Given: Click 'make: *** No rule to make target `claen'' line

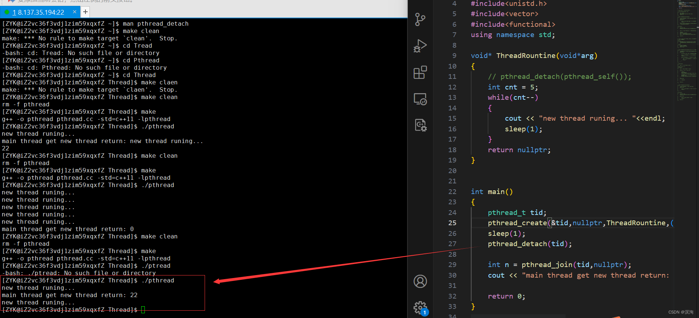Looking at the screenshot, I should (89, 90).
